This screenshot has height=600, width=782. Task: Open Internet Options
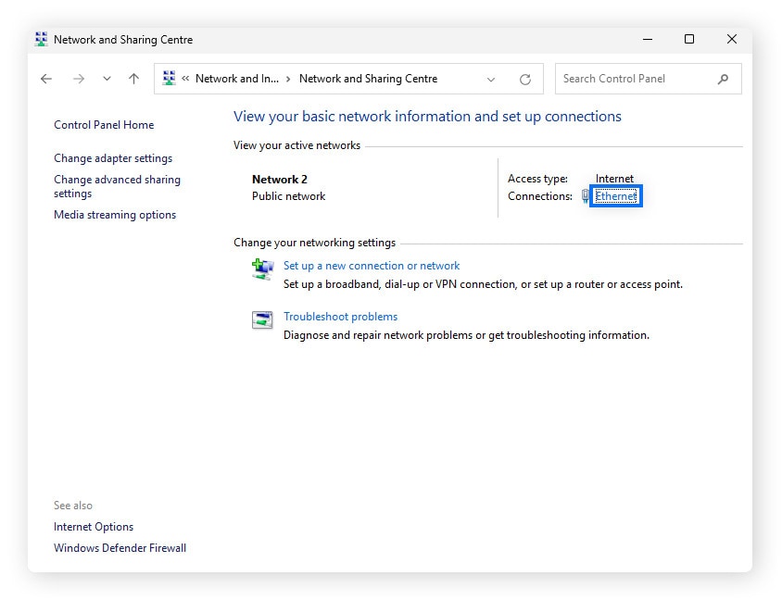(x=94, y=527)
